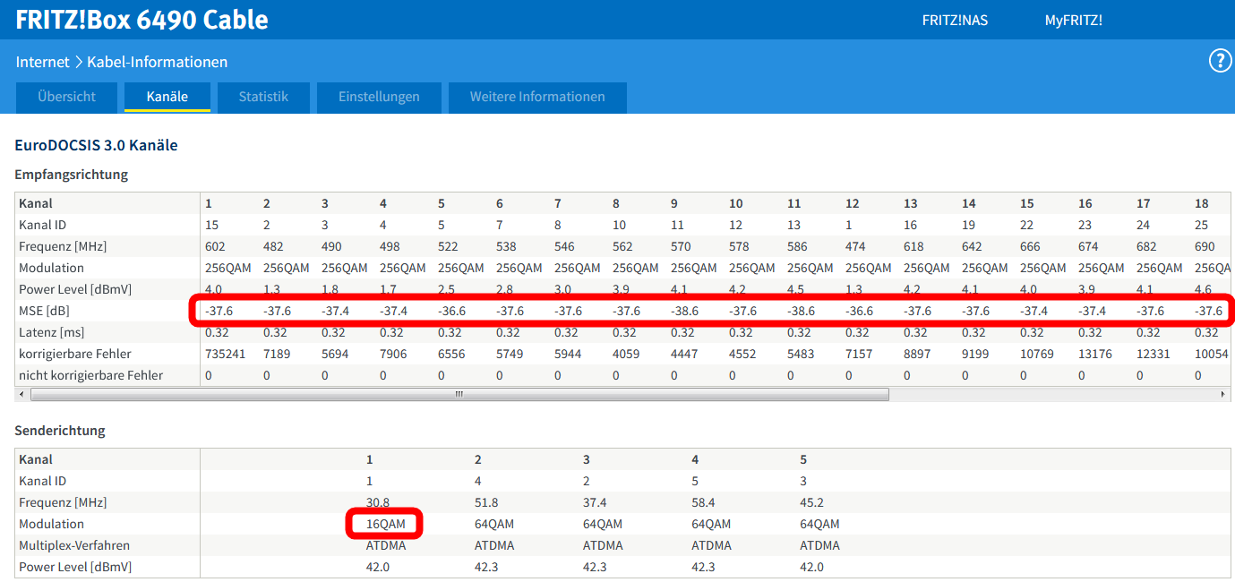Open the help question mark icon

(x=1220, y=61)
